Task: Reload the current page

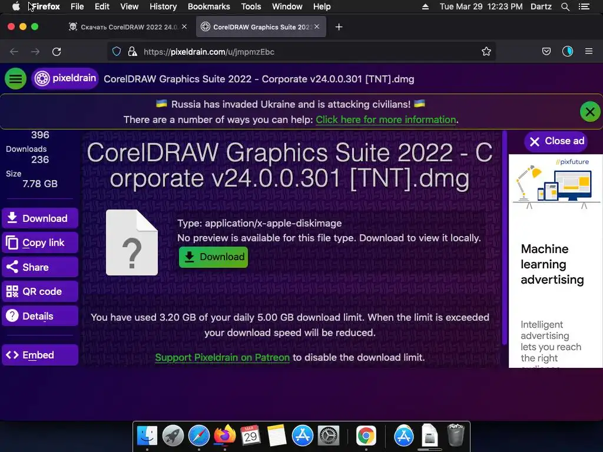Action: coord(57,52)
